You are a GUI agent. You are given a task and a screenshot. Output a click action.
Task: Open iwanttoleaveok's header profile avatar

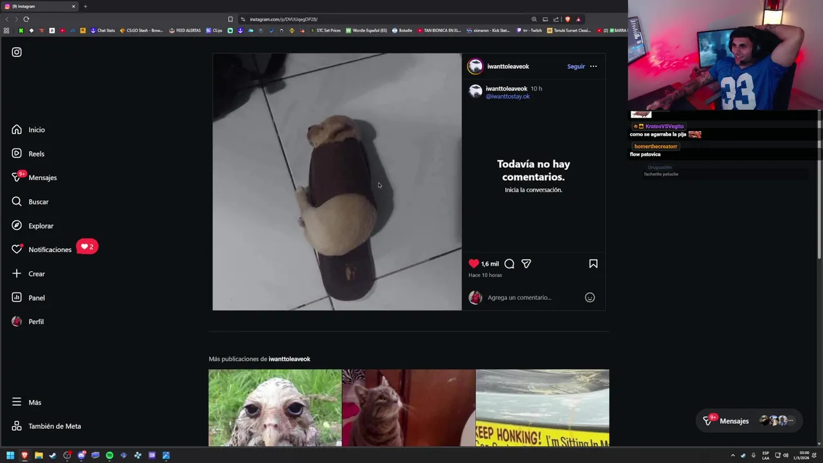tap(475, 66)
